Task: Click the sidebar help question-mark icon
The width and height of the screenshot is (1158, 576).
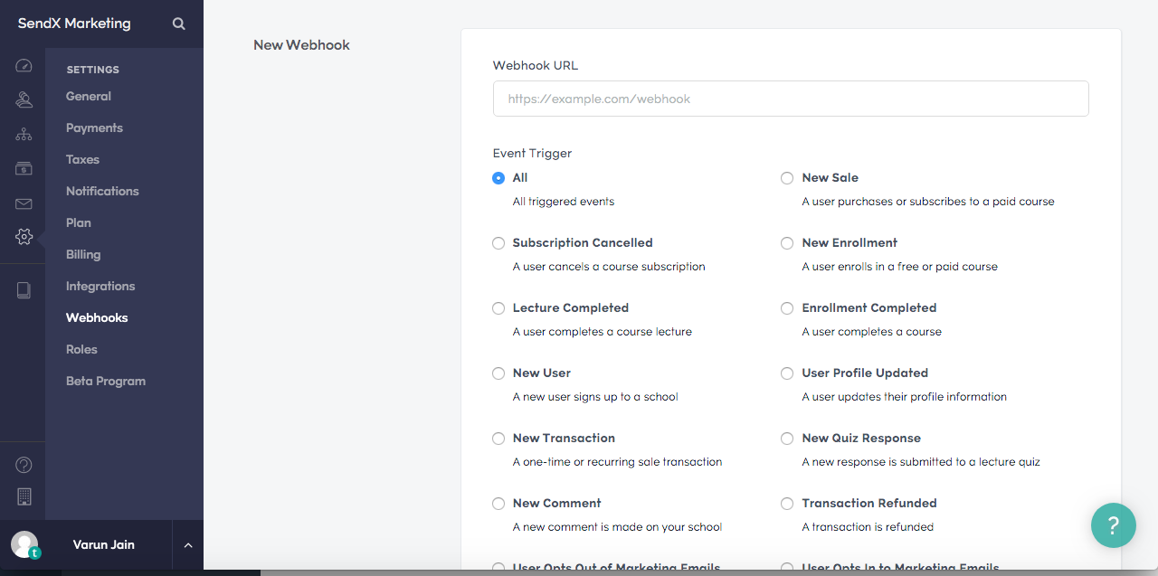Action: coord(24,465)
